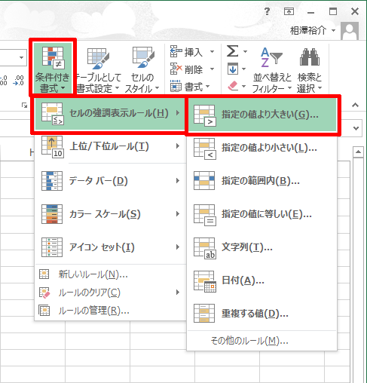Viewport: 367px width, 383px height.
Task: Expand the 挿入 dropdown arrow
Action: (x=213, y=52)
